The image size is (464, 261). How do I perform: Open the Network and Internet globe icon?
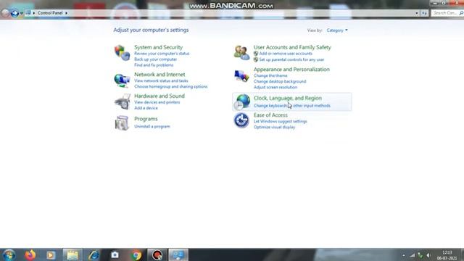click(x=123, y=80)
